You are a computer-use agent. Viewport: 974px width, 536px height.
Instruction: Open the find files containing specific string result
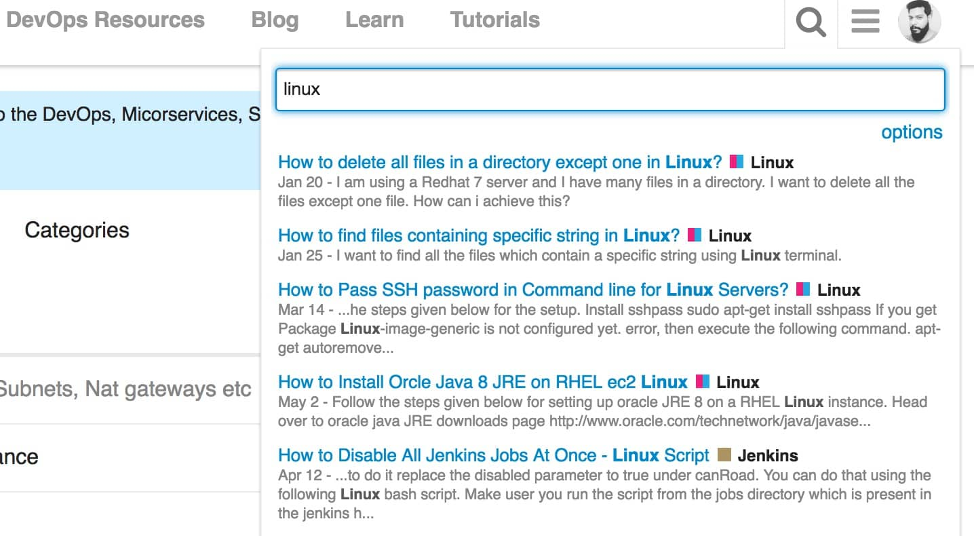[468, 235]
